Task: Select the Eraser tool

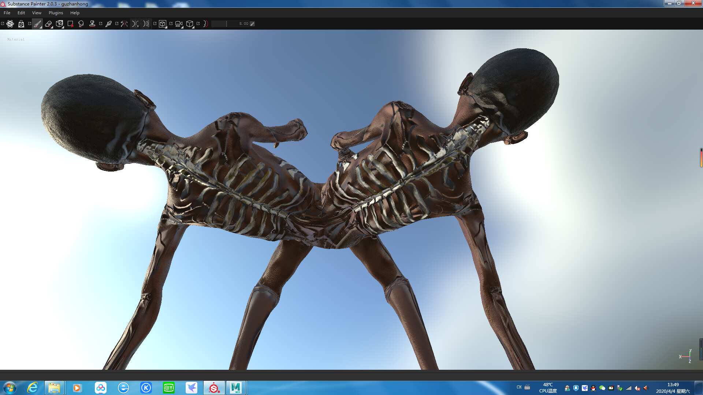Action: 48,24
